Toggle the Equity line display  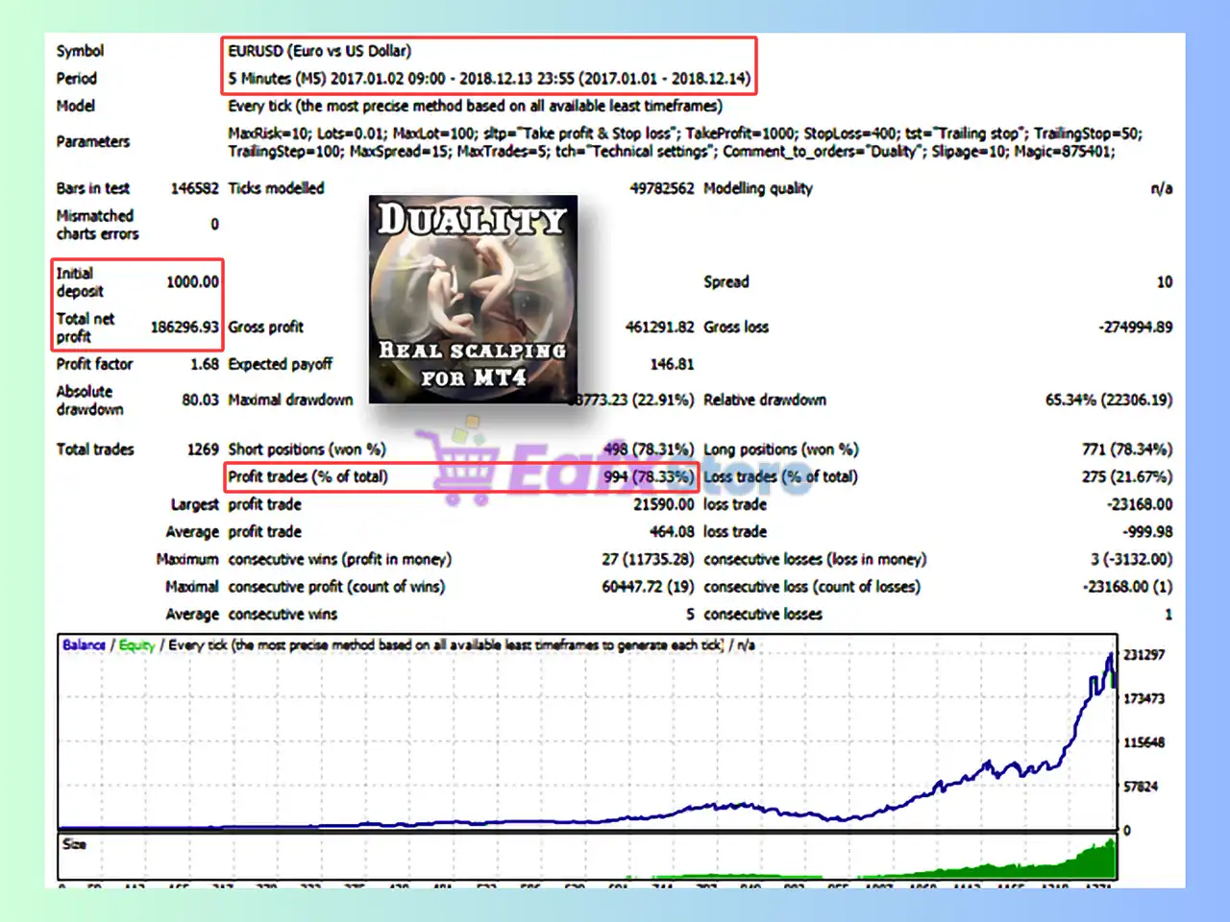click(x=135, y=644)
